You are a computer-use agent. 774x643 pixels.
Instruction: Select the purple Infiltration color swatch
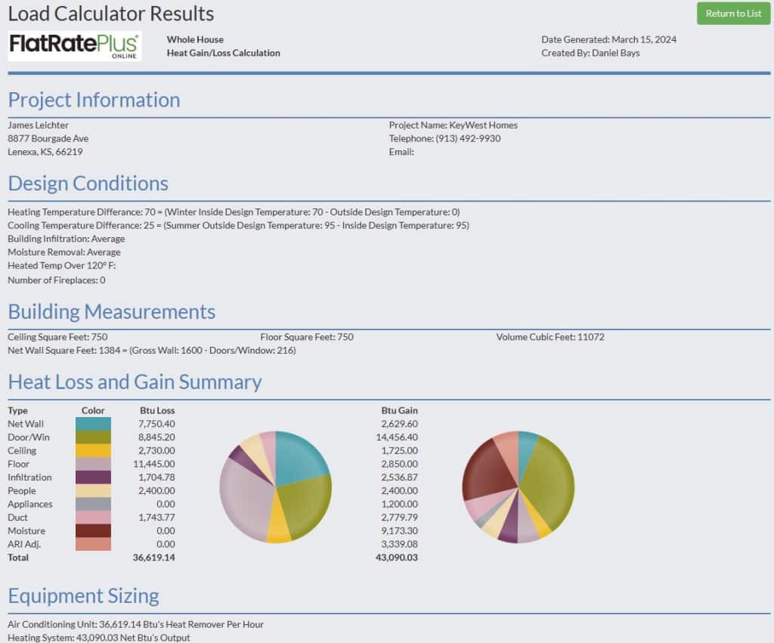click(x=93, y=478)
